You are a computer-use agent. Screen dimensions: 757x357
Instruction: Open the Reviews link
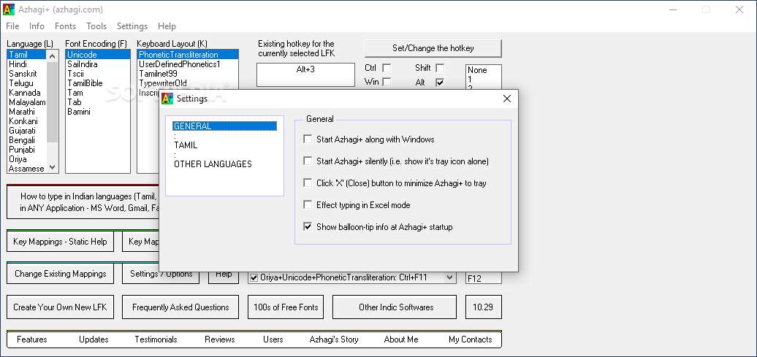(220, 339)
